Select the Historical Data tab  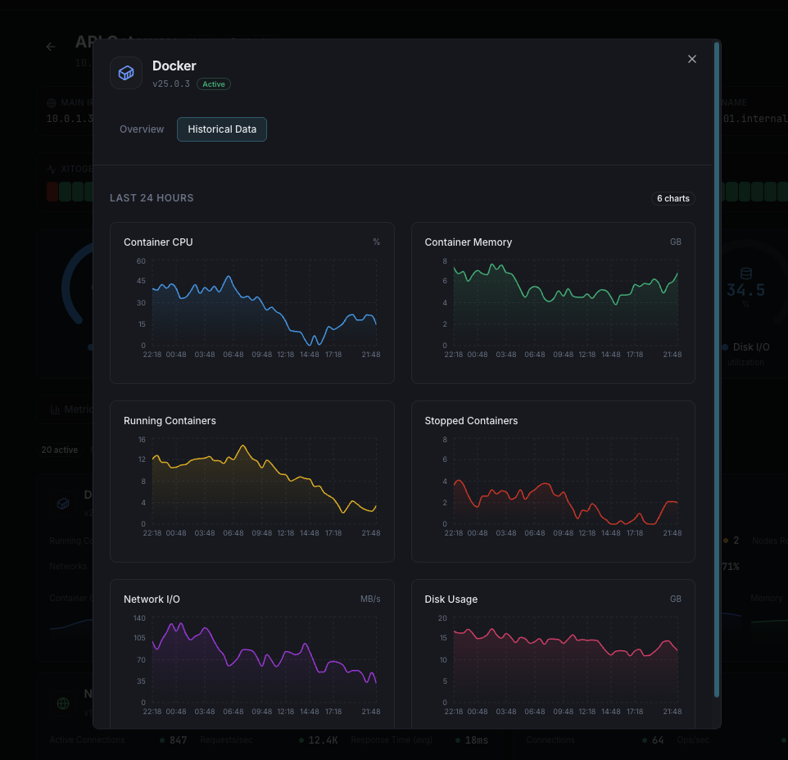coord(221,129)
